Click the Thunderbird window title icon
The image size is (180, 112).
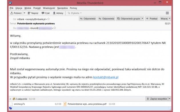coord(10,3)
